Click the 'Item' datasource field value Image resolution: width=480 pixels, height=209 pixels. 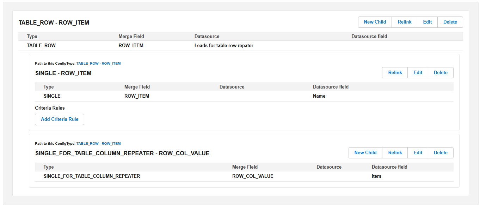point(376,176)
